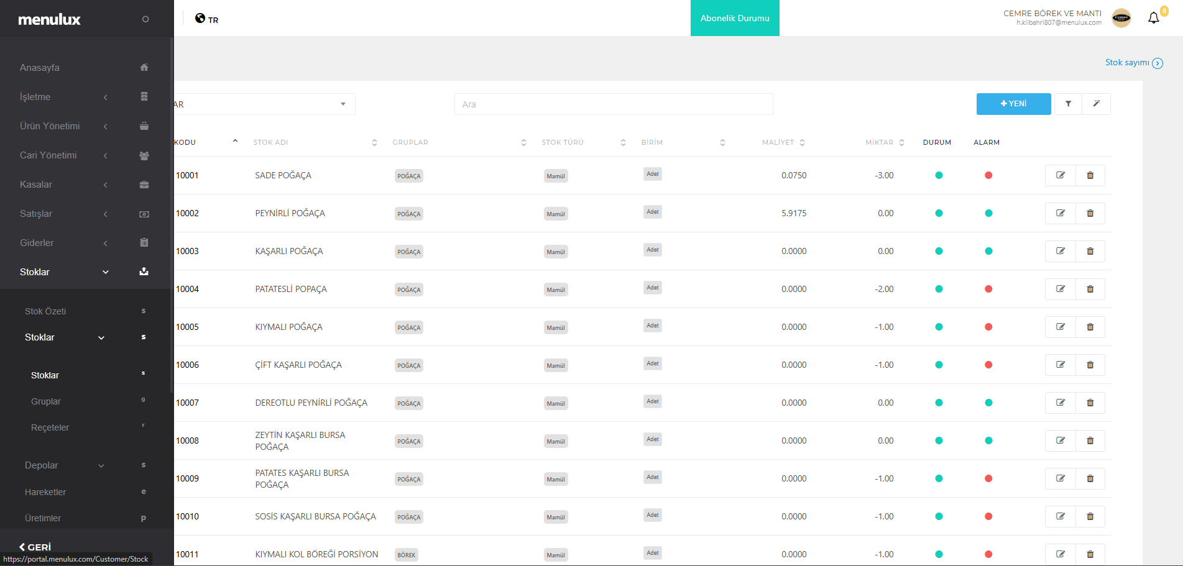The image size is (1183, 566).
Task: Toggle sidebar pin circle icon
Action: (x=145, y=19)
